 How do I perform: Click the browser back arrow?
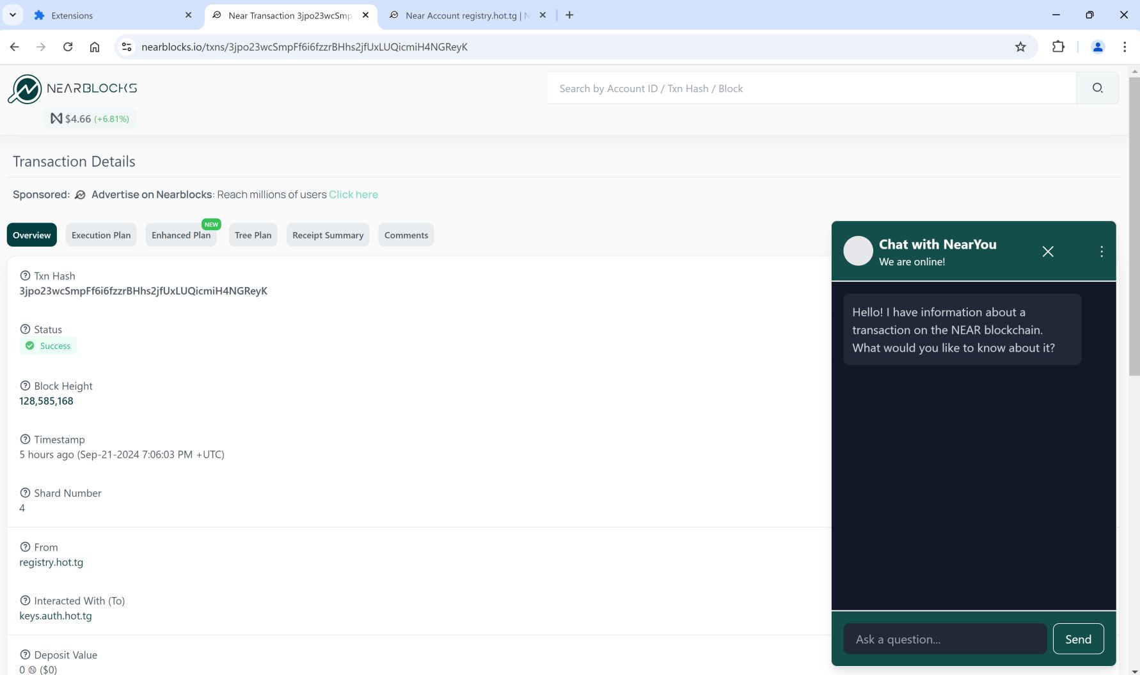point(15,47)
